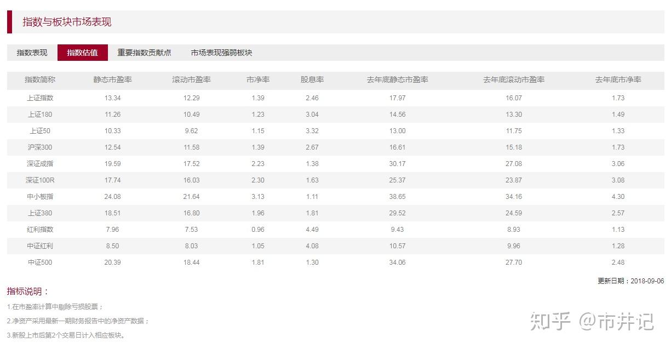The image size is (671, 348).
Task: Click note 2 about 净资产 data source
Action: [78, 321]
